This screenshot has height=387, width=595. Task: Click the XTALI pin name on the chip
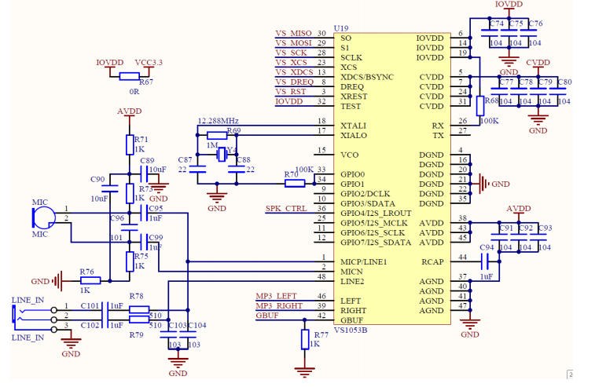[x=353, y=126]
